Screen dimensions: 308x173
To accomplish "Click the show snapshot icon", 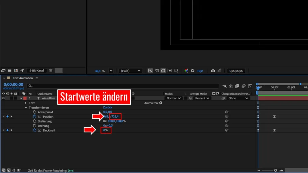I will click(x=219, y=71).
